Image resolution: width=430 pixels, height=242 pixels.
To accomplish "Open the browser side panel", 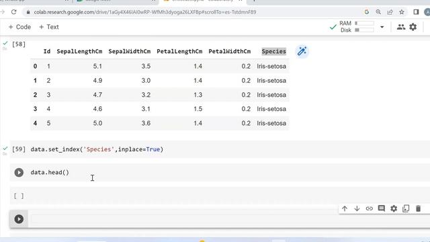I will (x=416, y=12).
